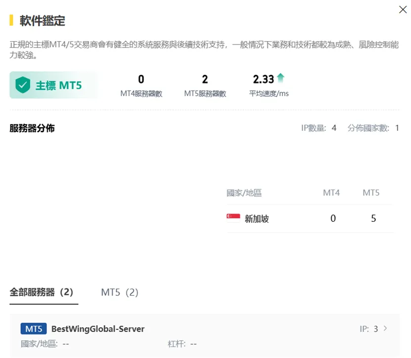The height and width of the screenshot is (358, 411).
Task: Click the 平均速度/ms label
Action: [269, 94]
